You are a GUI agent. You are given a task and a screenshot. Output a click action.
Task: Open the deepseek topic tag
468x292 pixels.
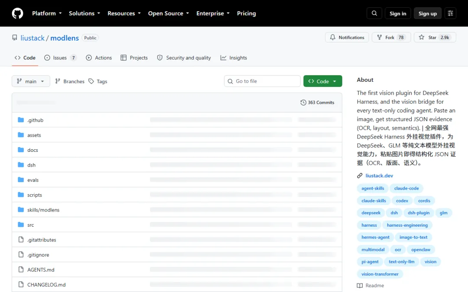pos(370,213)
